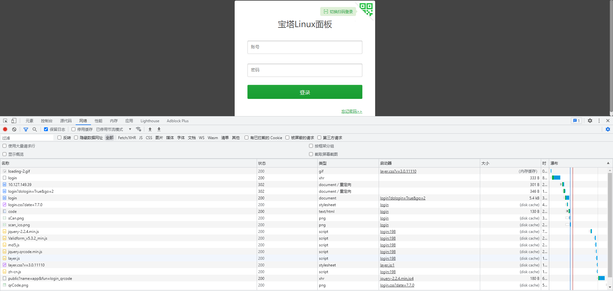
Task: Click the 瀑布 column sort arrow
Action: pyautogui.click(x=608, y=163)
